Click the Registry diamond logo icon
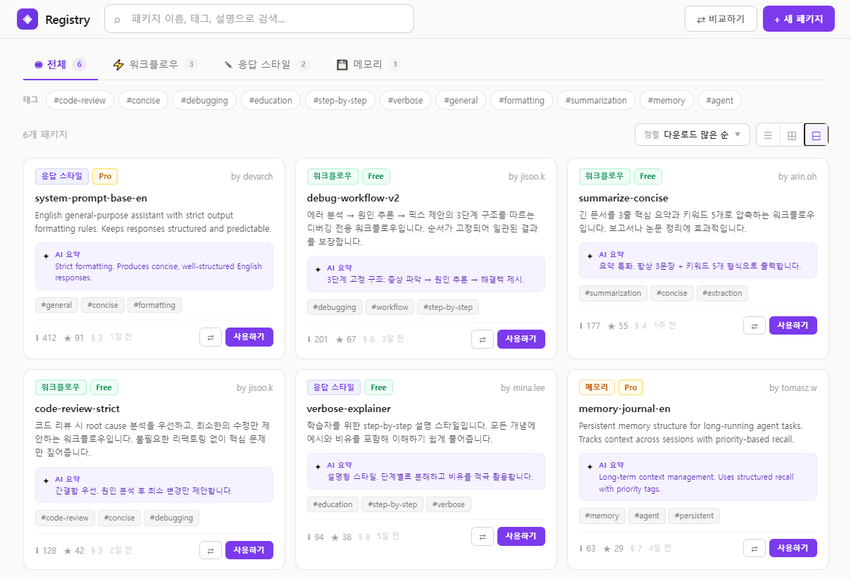The image size is (851, 579). point(27,18)
